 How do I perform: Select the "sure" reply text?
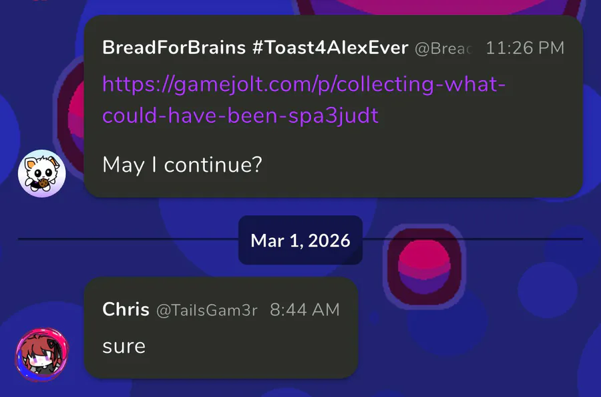tap(124, 346)
